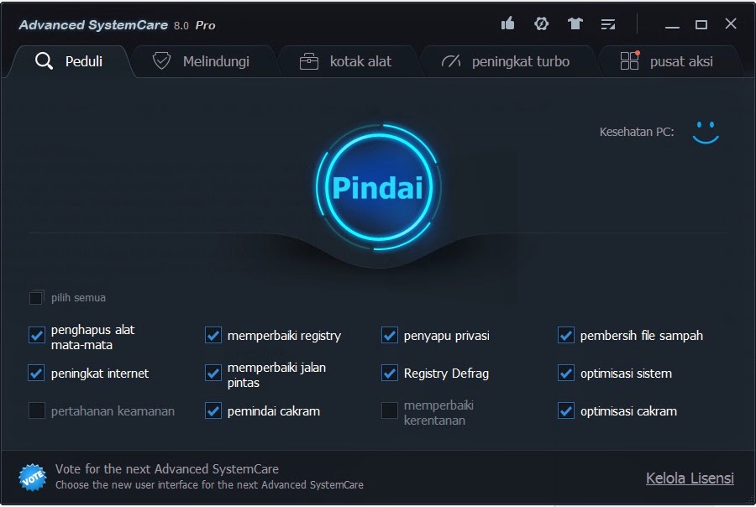Open the Vote for next Advanced SystemCare text
The image size is (756, 507).
(x=167, y=469)
